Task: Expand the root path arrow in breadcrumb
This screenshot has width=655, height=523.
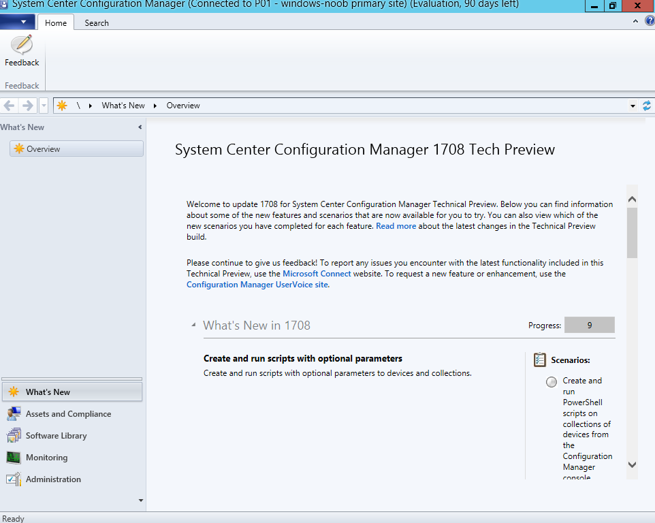Action: 91,106
